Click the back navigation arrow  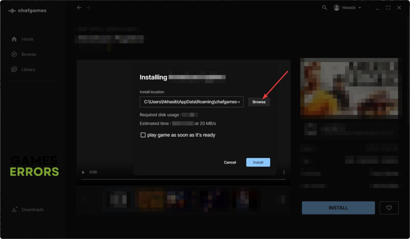coord(79,8)
